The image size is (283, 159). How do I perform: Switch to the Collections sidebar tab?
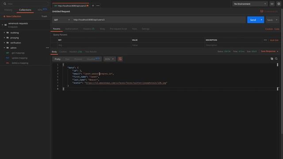click(25, 10)
